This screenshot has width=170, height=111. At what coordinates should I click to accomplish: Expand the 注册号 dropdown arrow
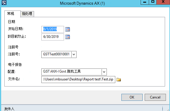pos(74,54)
